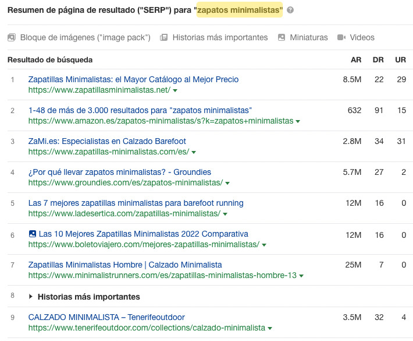
Task: Open the tenerifeoutdoor.com collections URL
Action: pos(147,328)
